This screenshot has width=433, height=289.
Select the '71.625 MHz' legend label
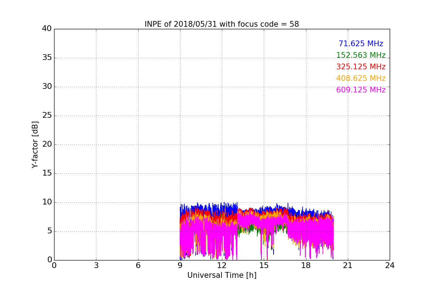tap(361, 44)
